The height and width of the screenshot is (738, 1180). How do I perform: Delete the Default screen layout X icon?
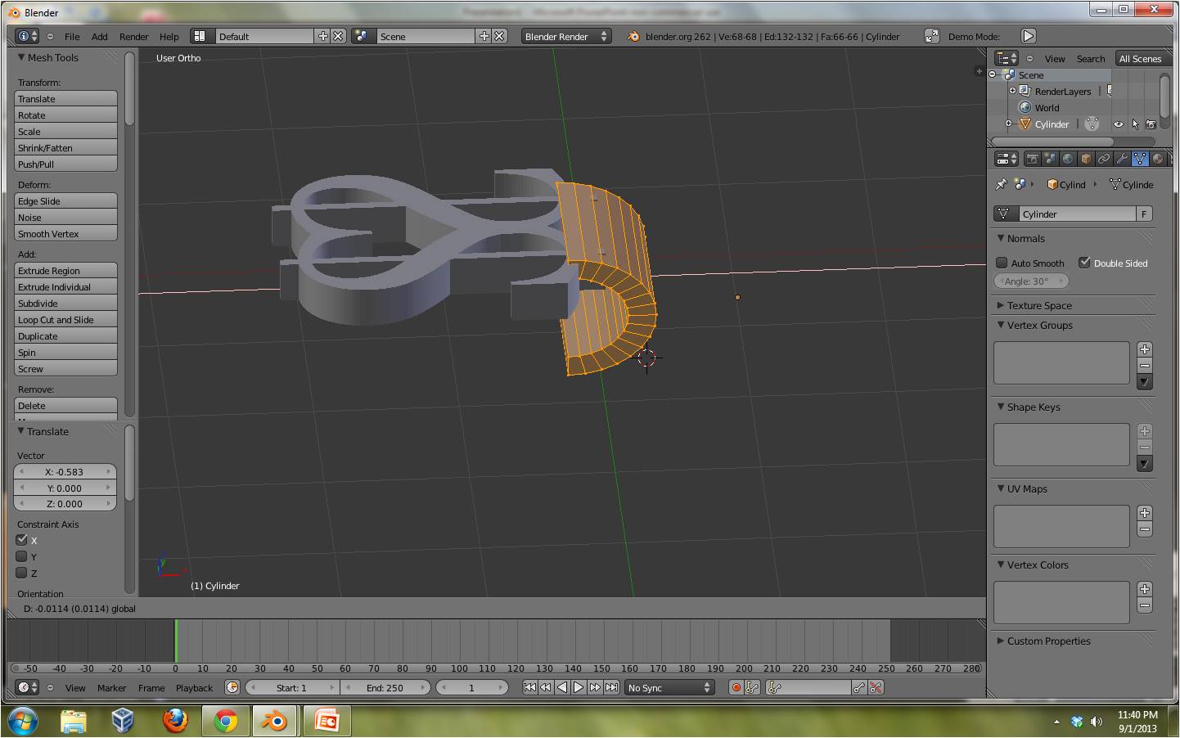(x=337, y=36)
